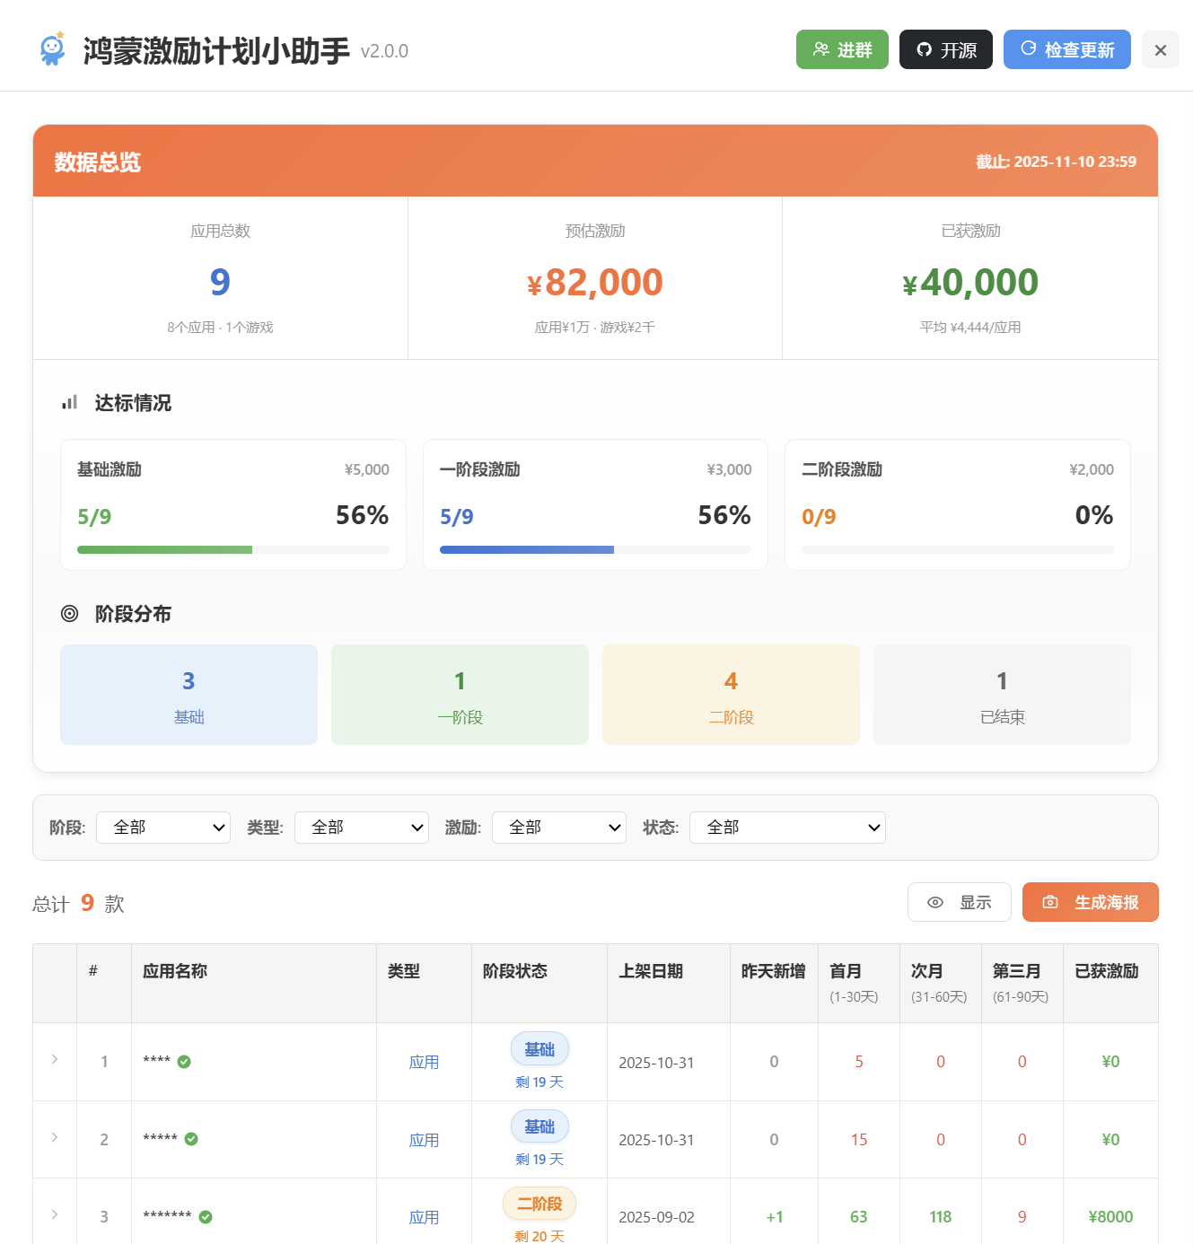The image size is (1193, 1244).
Task: Generate poster with 生成海报 button
Action: pyautogui.click(x=1090, y=902)
